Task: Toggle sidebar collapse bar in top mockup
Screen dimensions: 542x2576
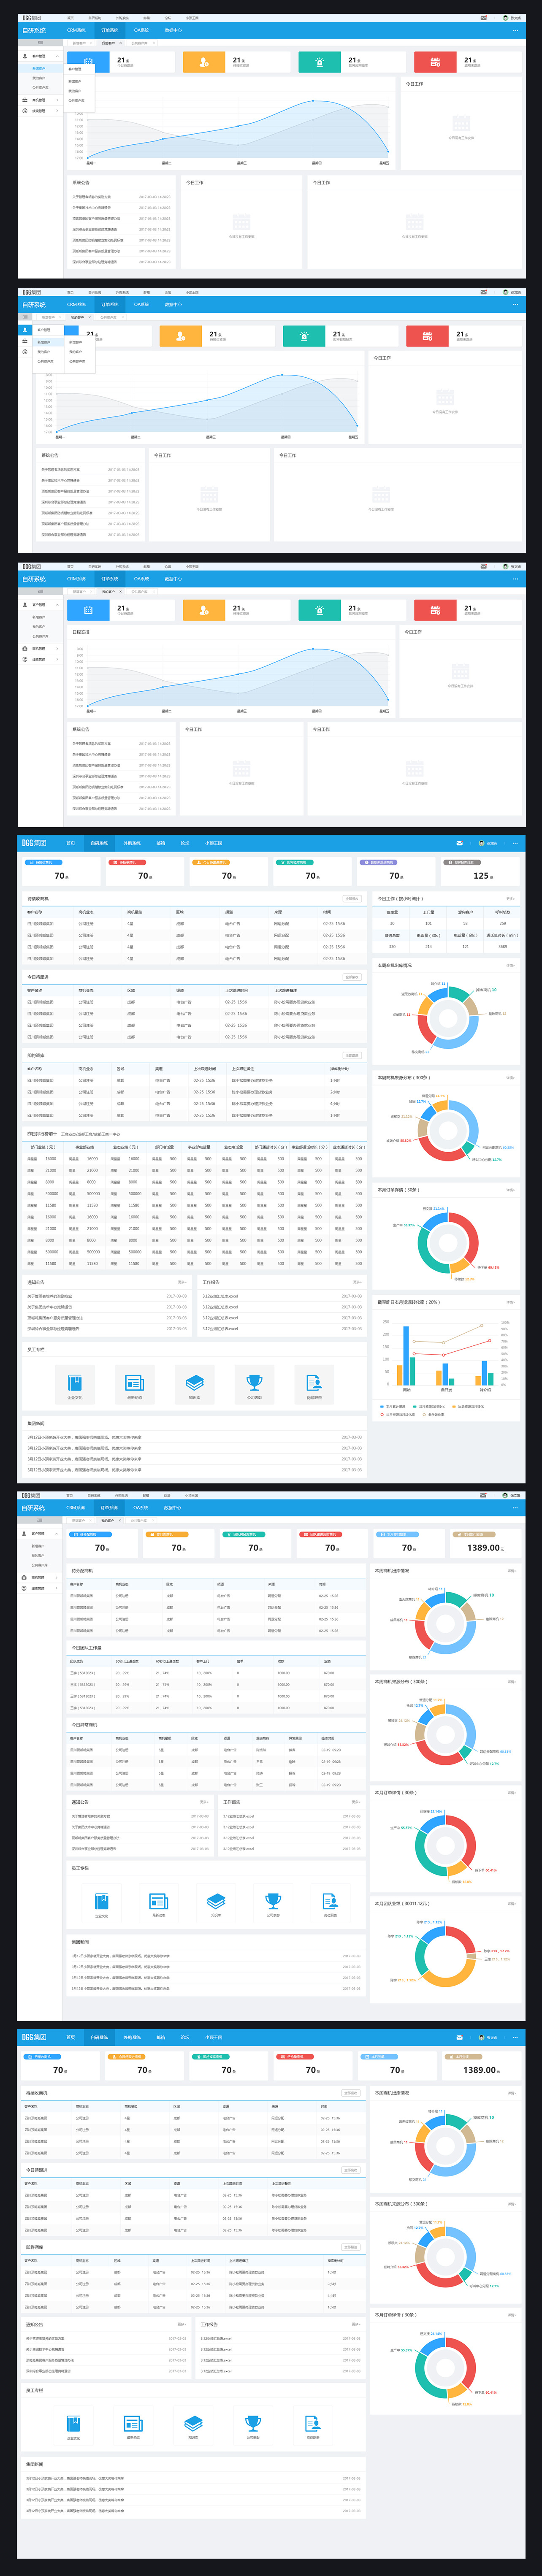Action: (40, 43)
